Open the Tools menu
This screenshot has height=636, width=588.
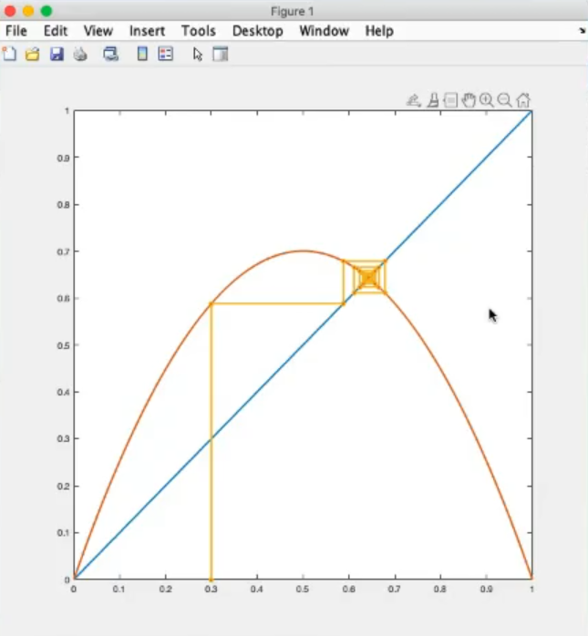198,31
